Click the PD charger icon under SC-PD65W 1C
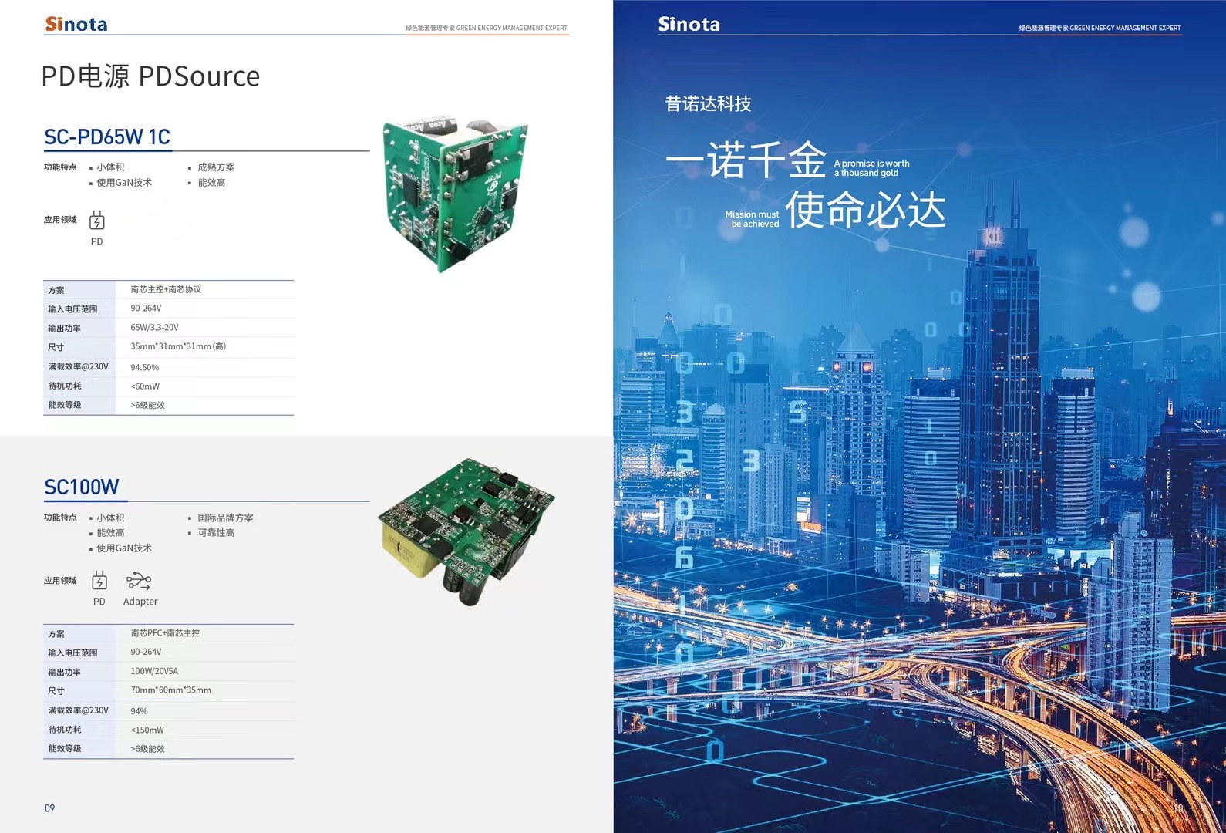Image resolution: width=1226 pixels, height=833 pixels. [96, 221]
